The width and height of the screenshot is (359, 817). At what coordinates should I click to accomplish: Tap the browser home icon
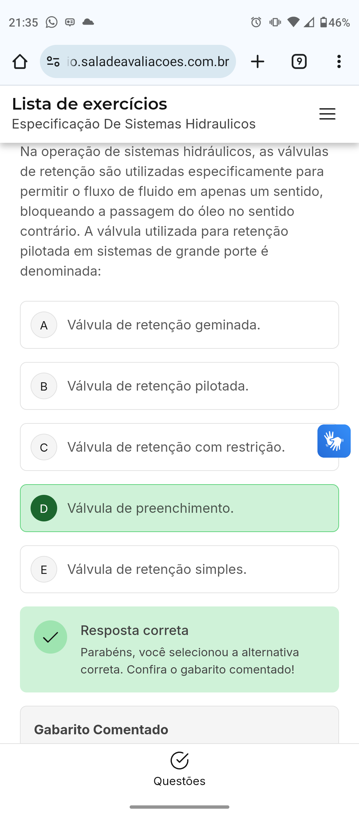(20, 61)
